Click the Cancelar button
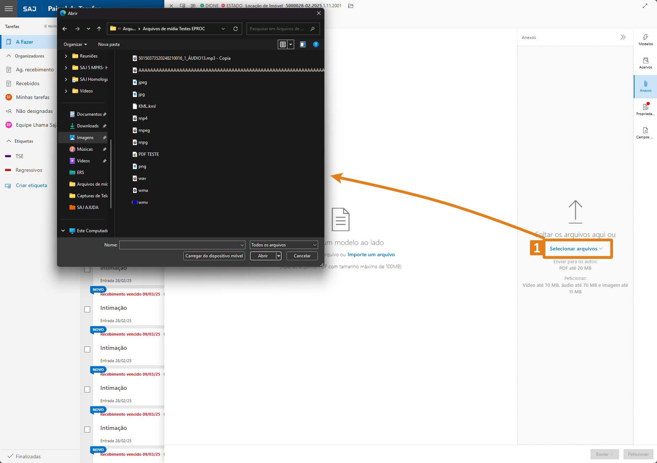The height and width of the screenshot is (463, 657). coord(302,256)
